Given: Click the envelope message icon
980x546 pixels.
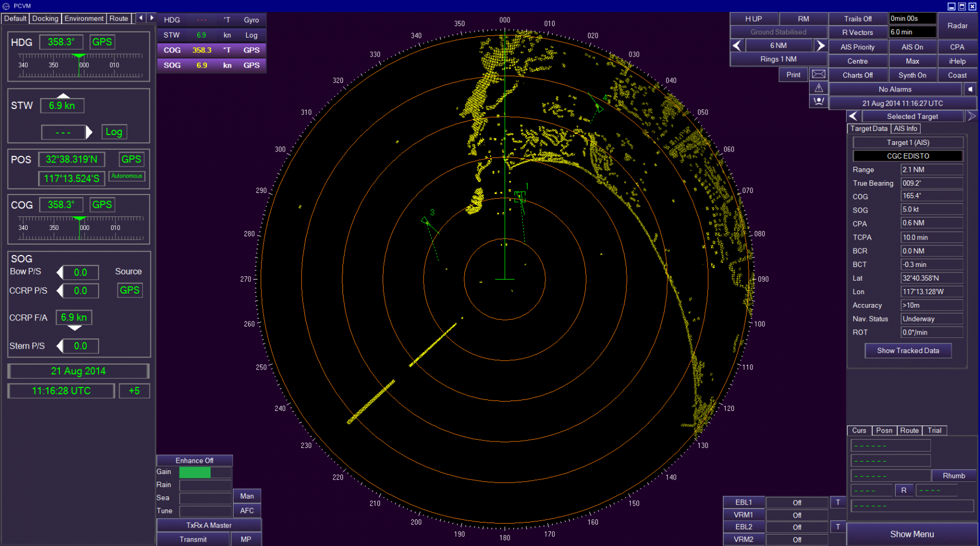Looking at the screenshot, I should click(818, 74).
